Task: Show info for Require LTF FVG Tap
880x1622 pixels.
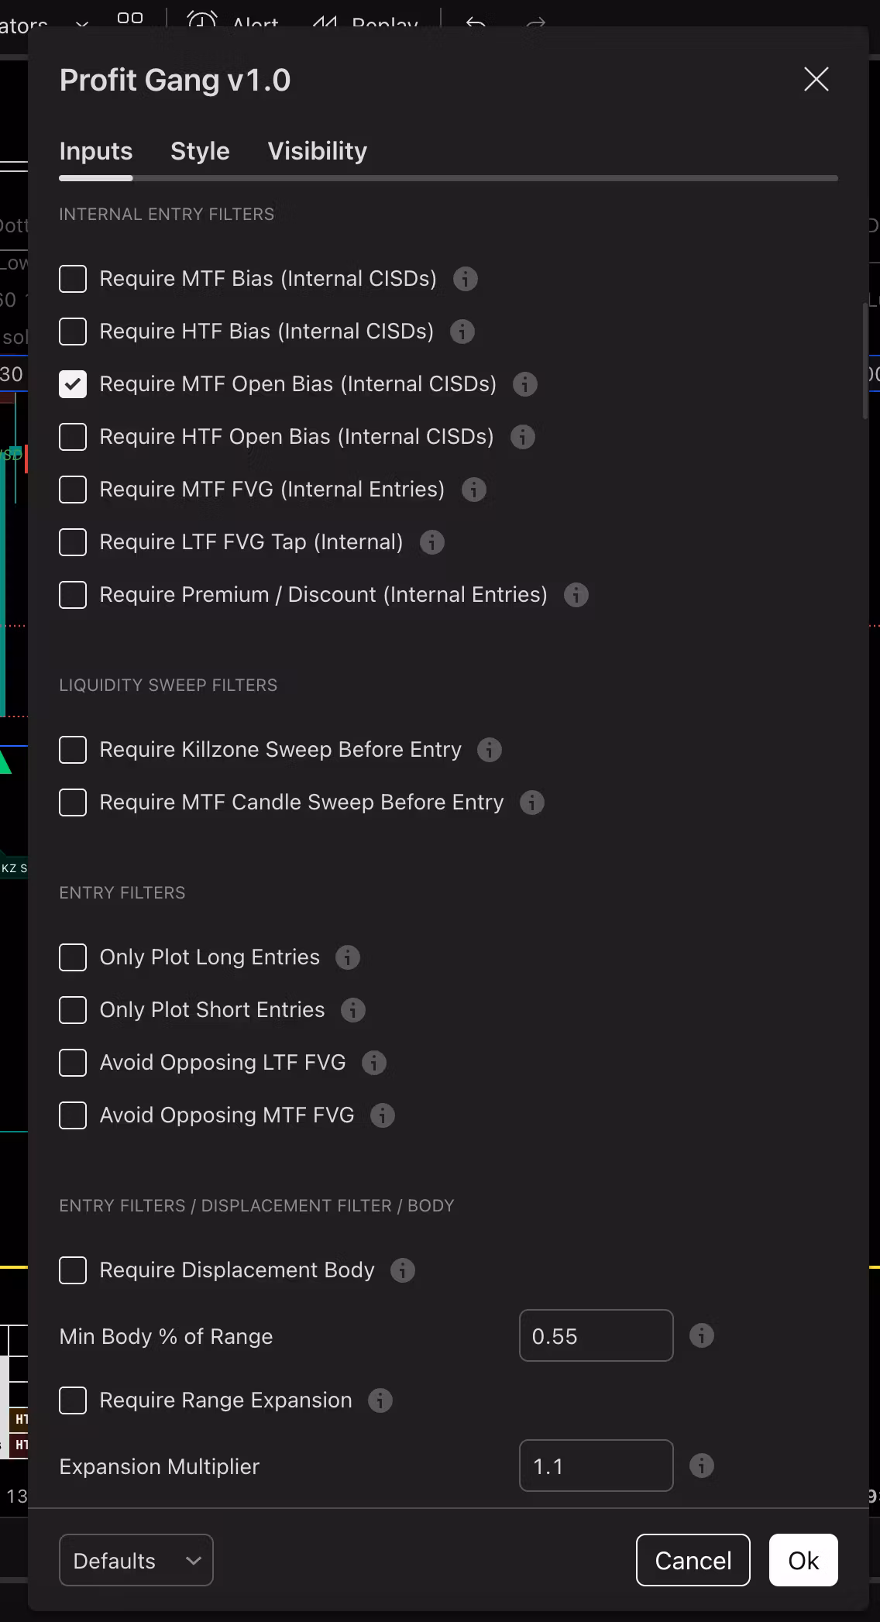Action: tap(432, 542)
